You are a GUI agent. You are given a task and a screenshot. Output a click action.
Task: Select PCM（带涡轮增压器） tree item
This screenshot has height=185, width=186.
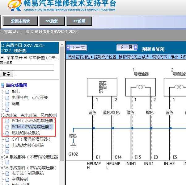click(32, 127)
